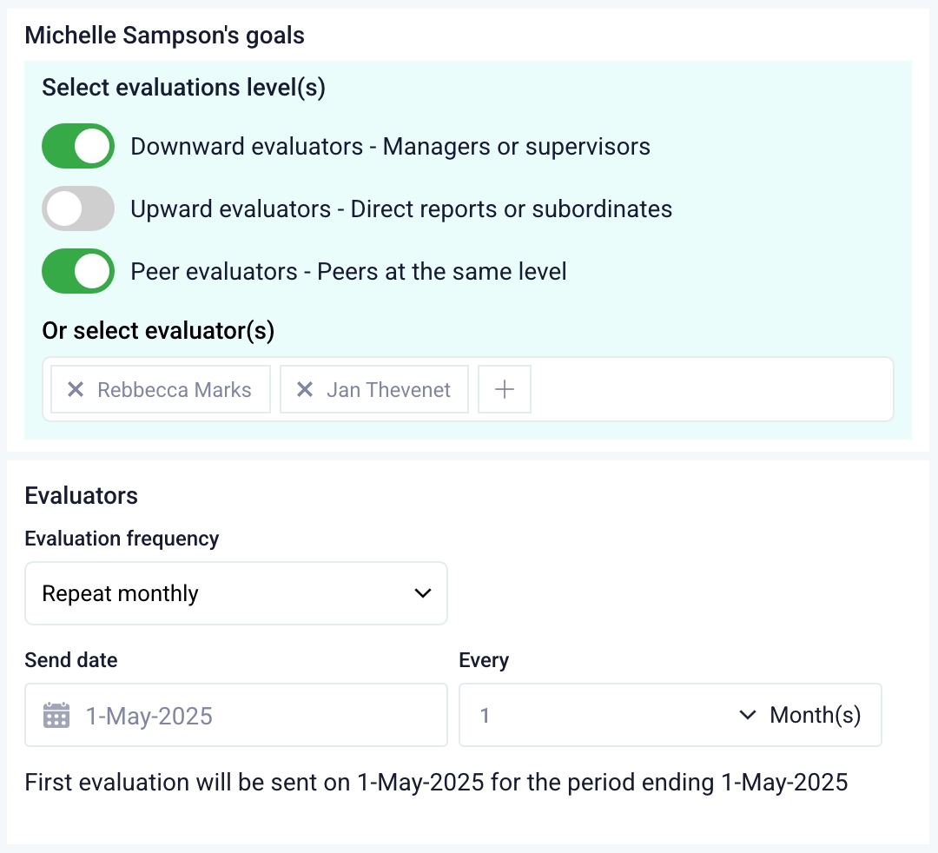Click the X icon inside Rebbecca Marks chip
This screenshot has height=853, width=938.
tap(75, 389)
